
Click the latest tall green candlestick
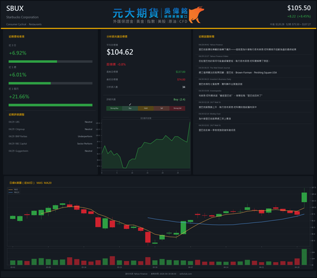tap(304, 197)
